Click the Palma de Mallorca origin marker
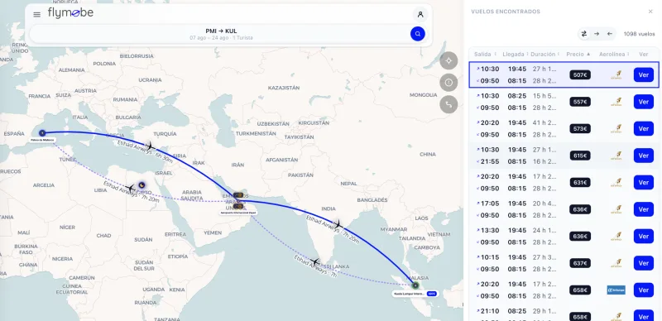This screenshot has width=662, height=321. tap(42, 133)
